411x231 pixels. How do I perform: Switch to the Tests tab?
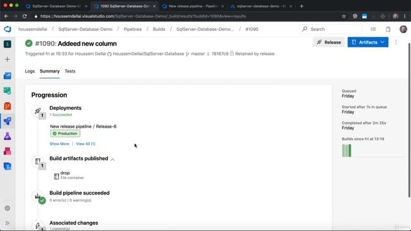pos(70,71)
